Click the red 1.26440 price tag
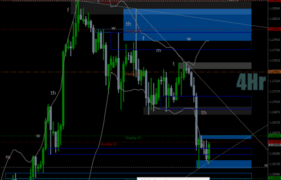The height and width of the screenshot is (180, 281). click(x=274, y=142)
